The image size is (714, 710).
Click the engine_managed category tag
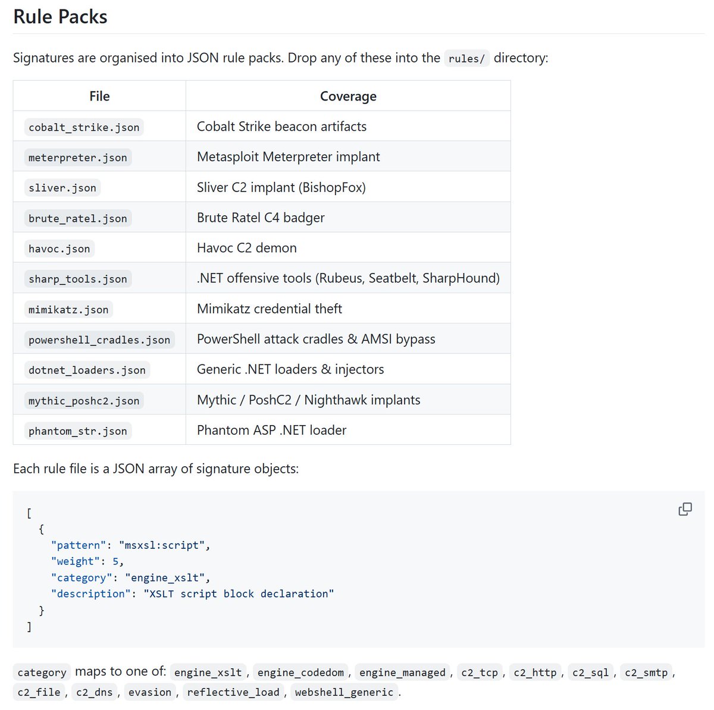pos(402,673)
